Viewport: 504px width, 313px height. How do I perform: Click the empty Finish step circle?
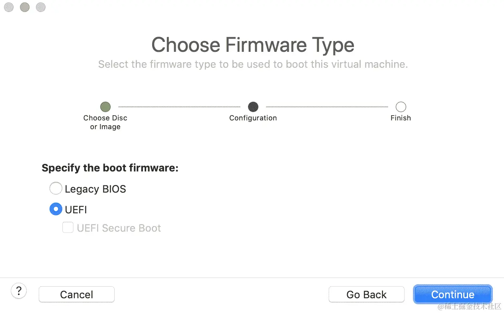(401, 106)
